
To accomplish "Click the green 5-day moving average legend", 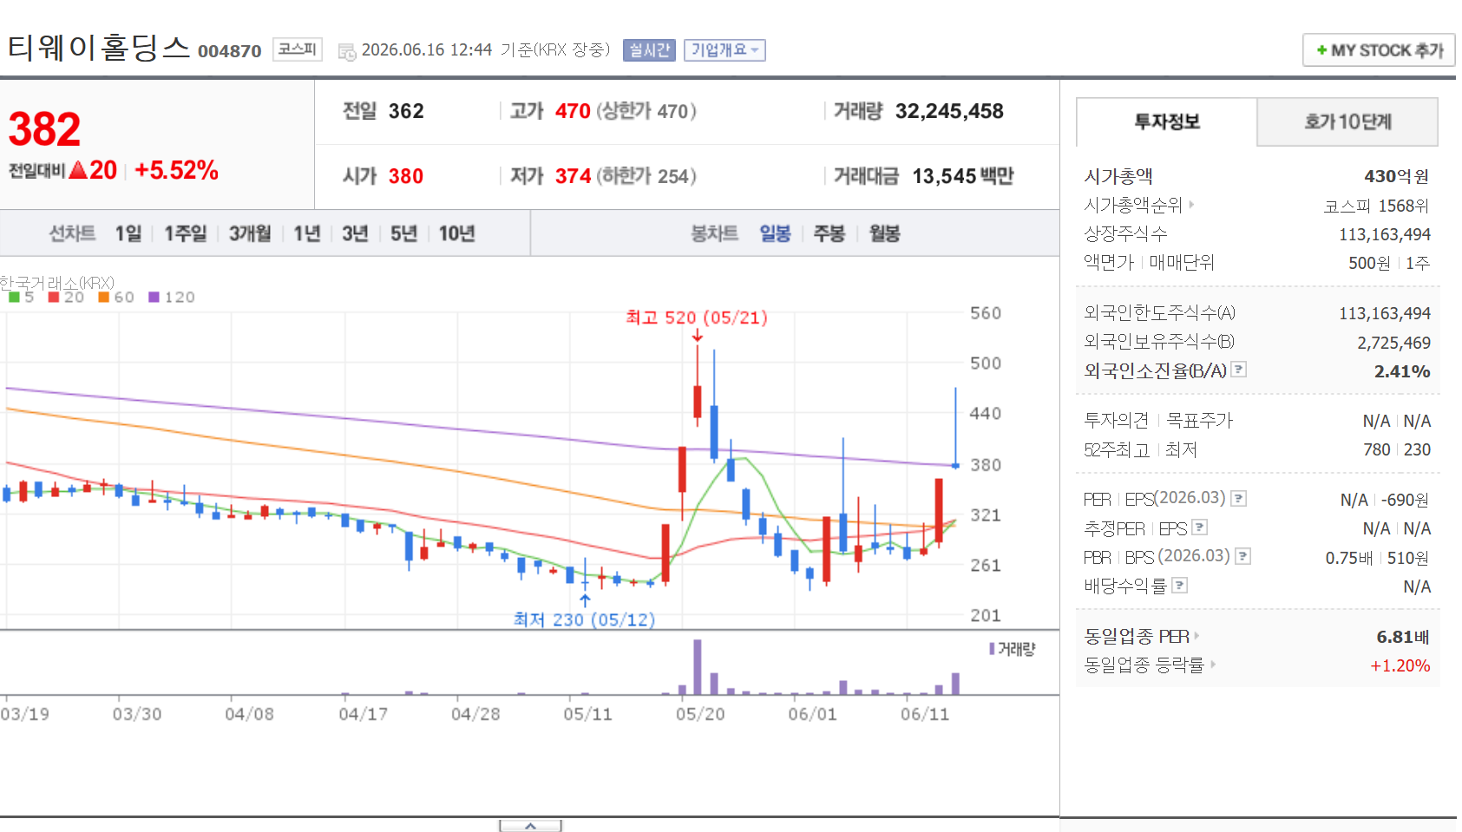I will (21, 297).
